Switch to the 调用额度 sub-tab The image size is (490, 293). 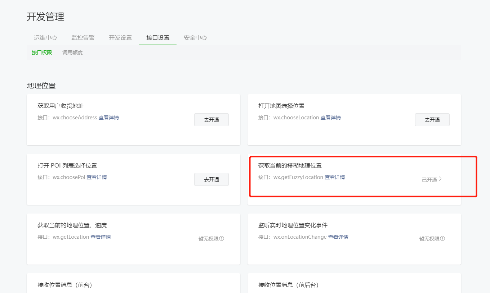coord(72,52)
